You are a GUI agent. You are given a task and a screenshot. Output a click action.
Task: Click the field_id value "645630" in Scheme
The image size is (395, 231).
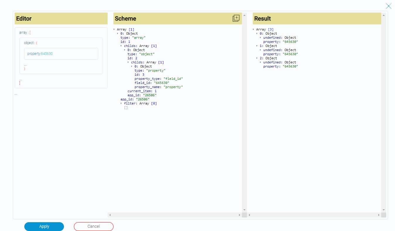click(x=161, y=83)
